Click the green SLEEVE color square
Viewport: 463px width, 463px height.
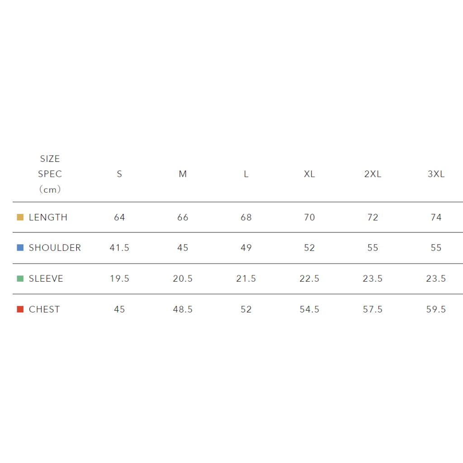(20, 279)
